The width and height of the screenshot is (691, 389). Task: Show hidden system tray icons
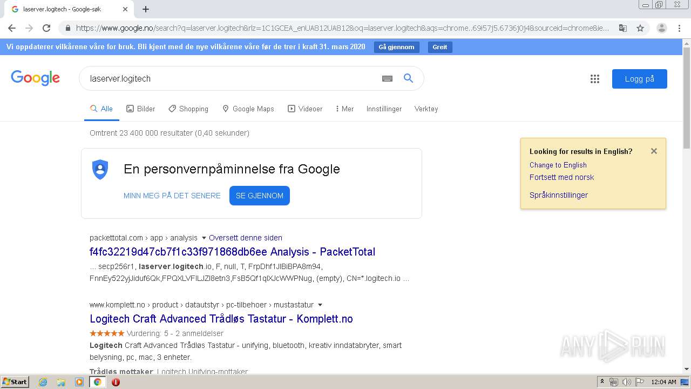tap(602, 382)
